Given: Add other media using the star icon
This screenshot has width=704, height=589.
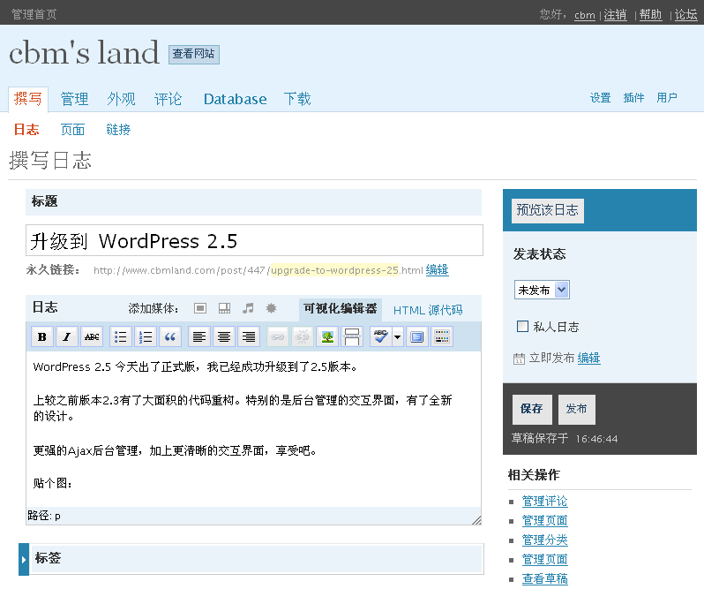Looking at the screenshot, I should coord(271,308).
